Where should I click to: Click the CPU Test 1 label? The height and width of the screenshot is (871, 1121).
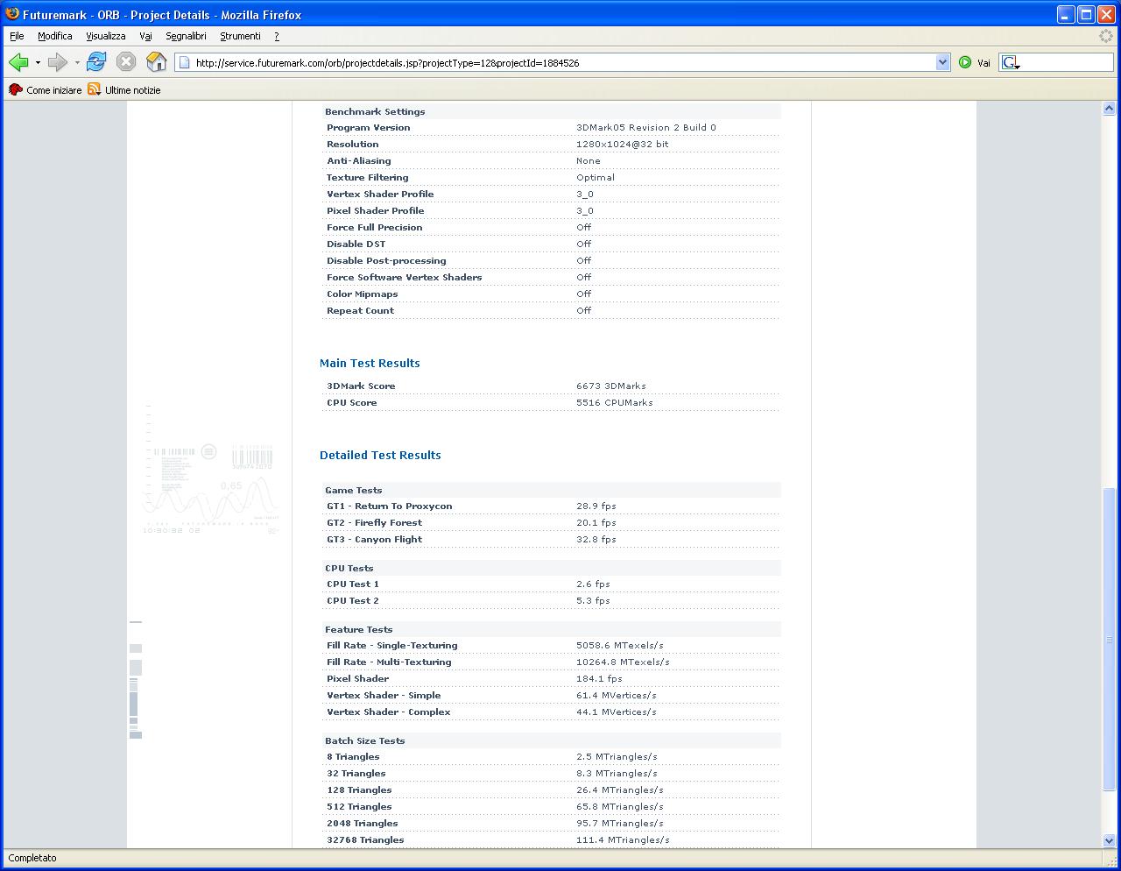click(x=353, y=584)
